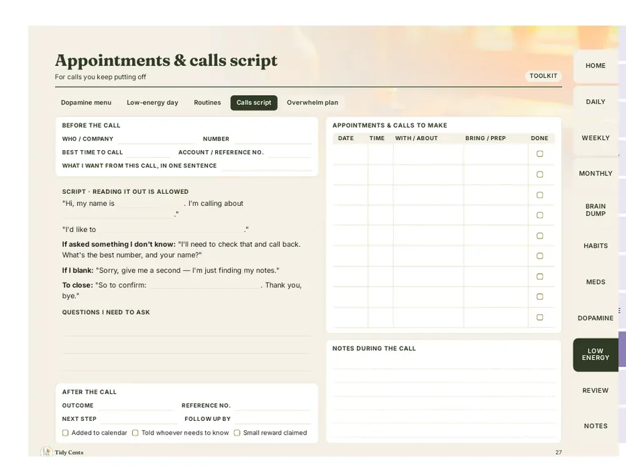Go to the REVIEW side tab

(596, 390)
